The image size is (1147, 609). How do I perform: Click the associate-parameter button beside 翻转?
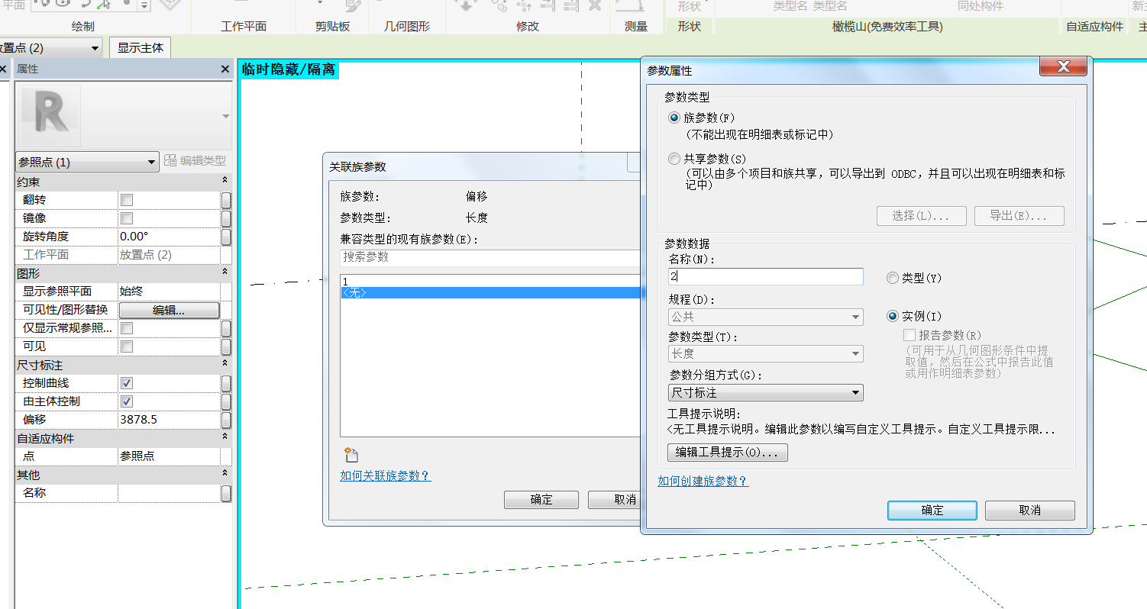(226, 200)
